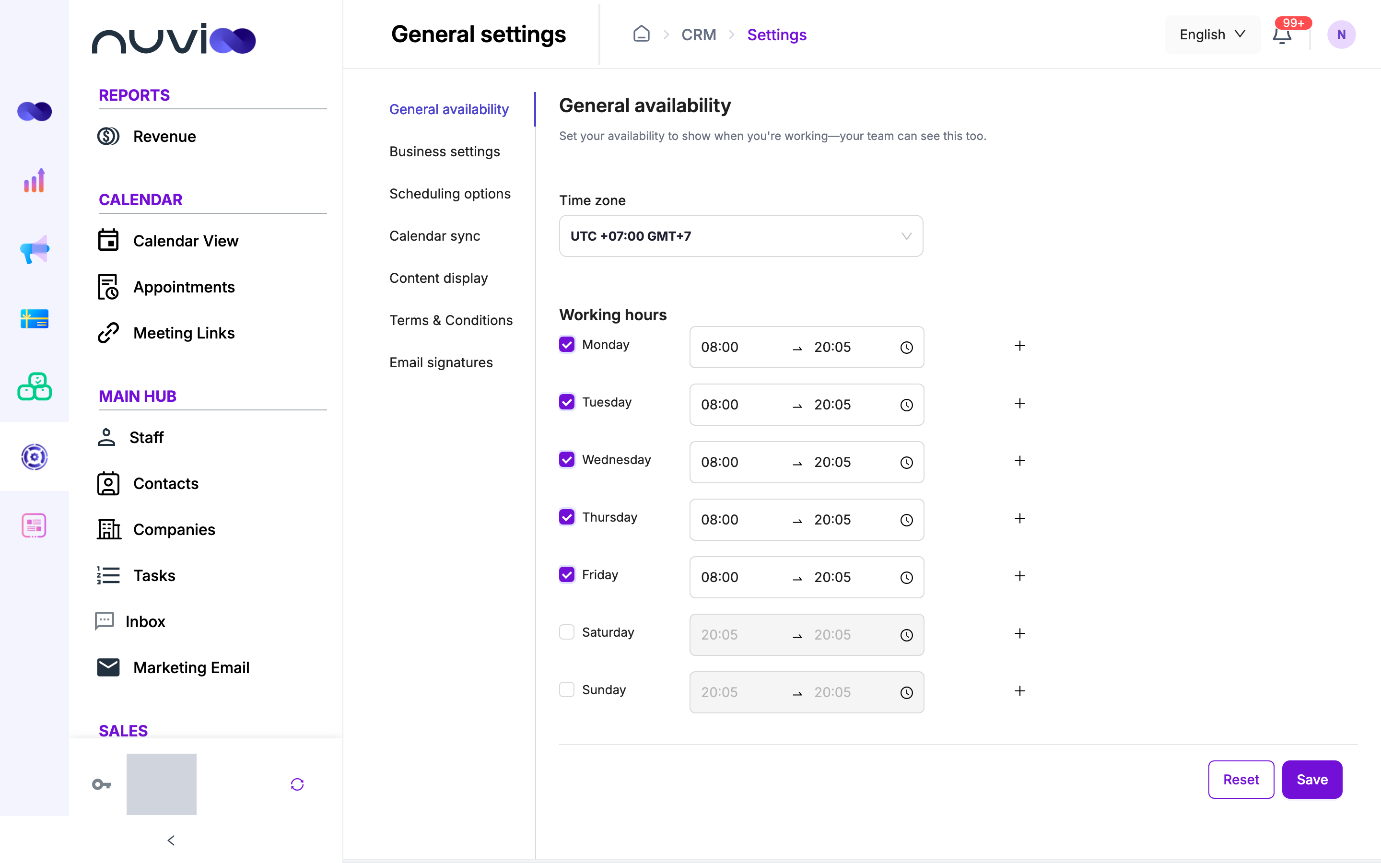This screenshot has width=1381, height=863.
Task: Click the Thursday end time 20:05
Action: 832,519
